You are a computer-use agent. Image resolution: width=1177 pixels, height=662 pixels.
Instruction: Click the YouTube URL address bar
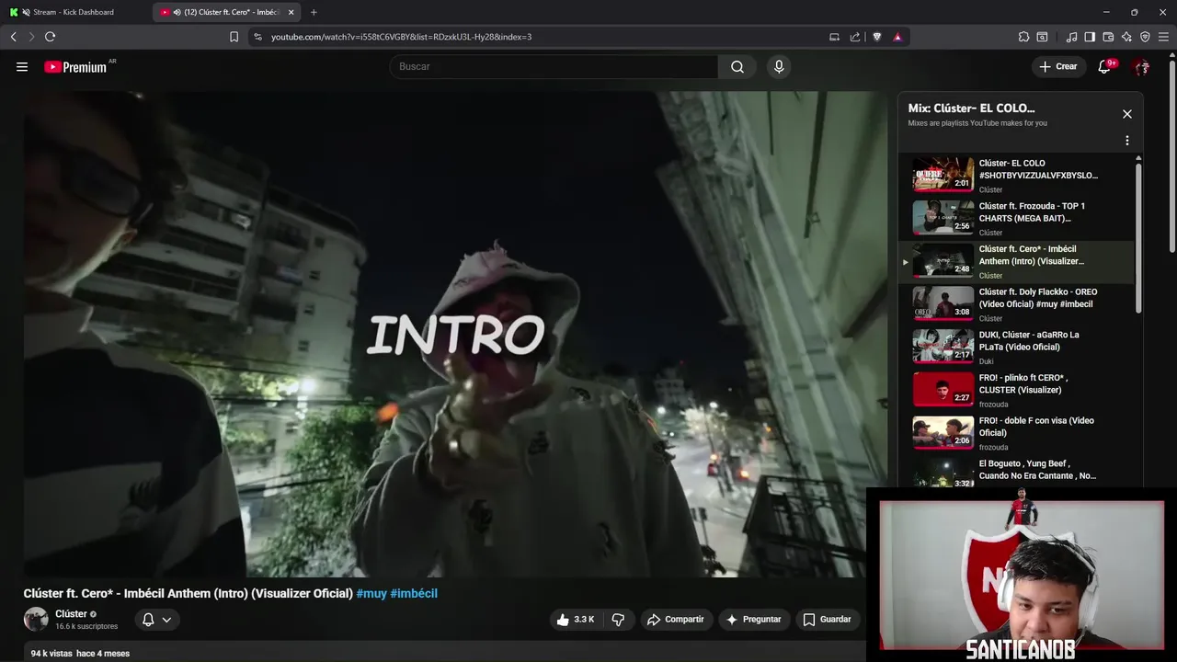[543, 37]
